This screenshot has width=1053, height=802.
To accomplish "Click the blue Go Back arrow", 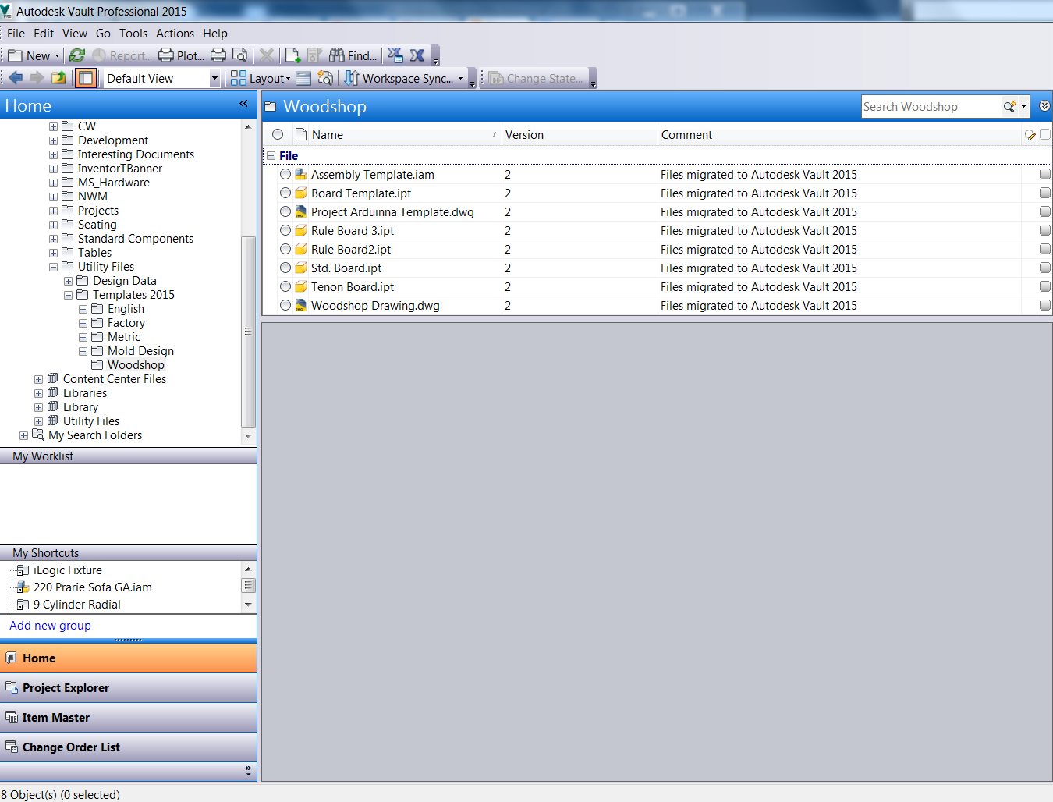I will tap(16, 78).
